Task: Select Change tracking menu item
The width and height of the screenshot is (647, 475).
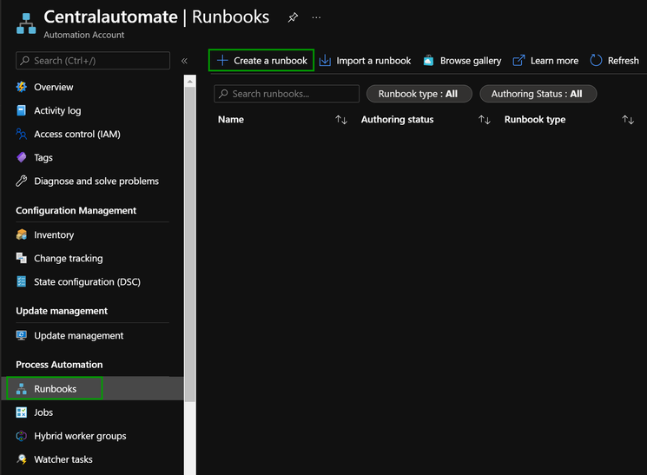Action: point(68,258)
